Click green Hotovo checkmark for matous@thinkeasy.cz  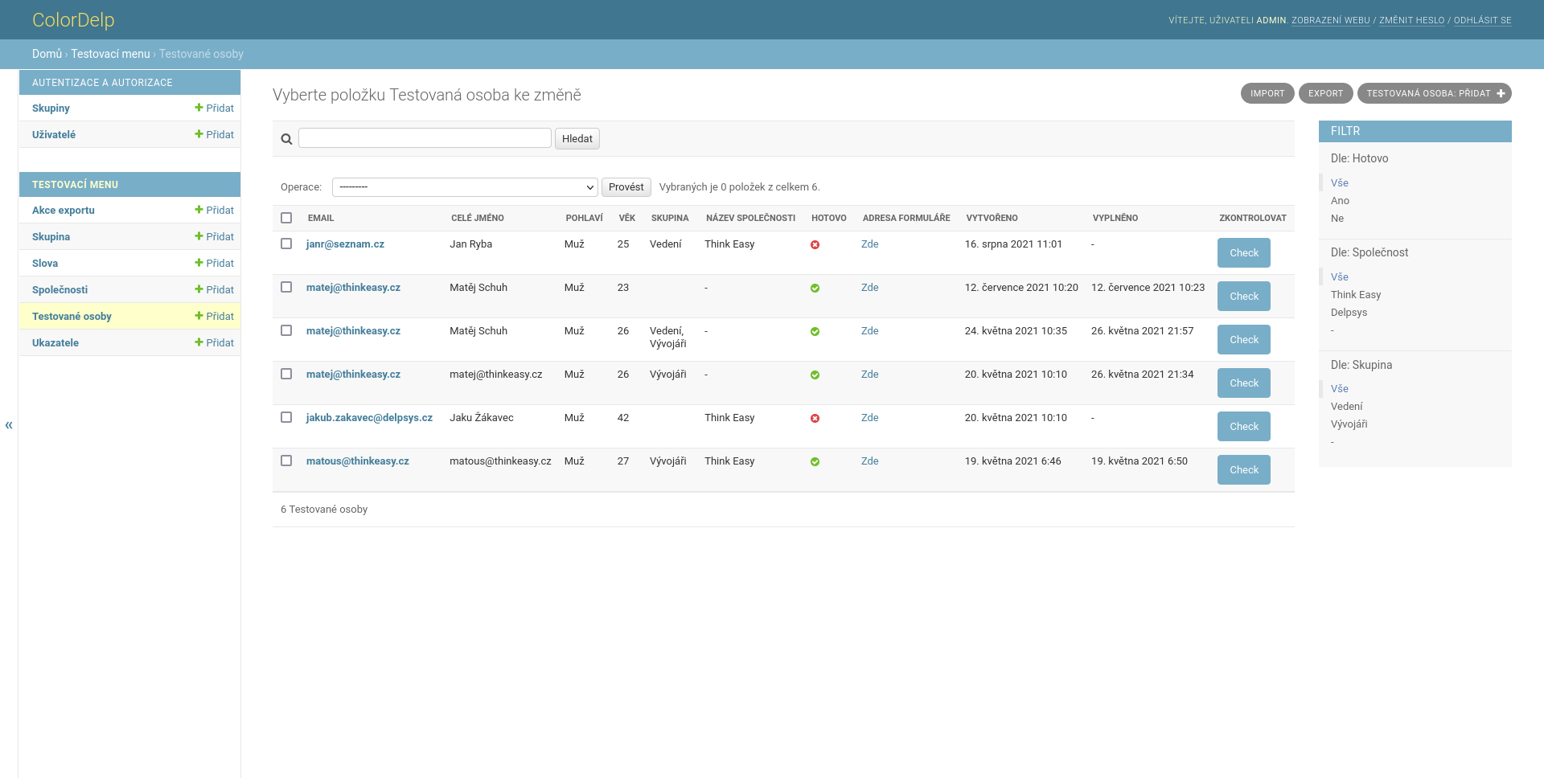tap(815, 462)
